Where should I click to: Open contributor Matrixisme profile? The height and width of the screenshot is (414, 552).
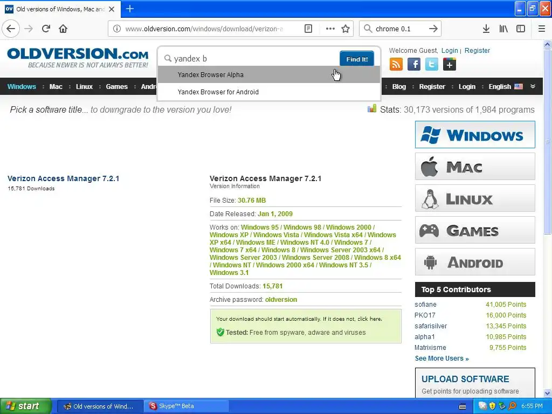pyautogui.click(x=430, y=348)
